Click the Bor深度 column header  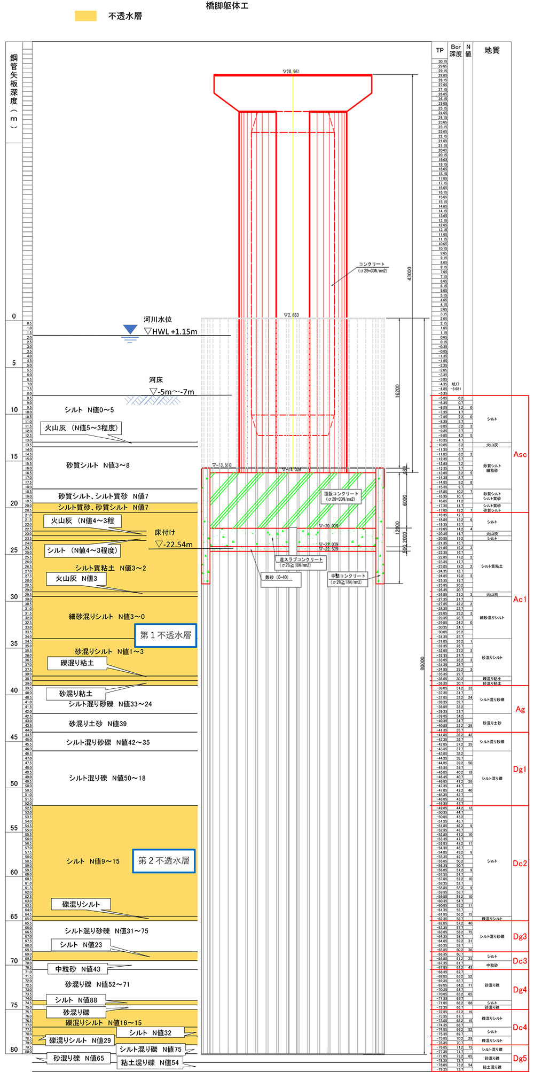456,50
